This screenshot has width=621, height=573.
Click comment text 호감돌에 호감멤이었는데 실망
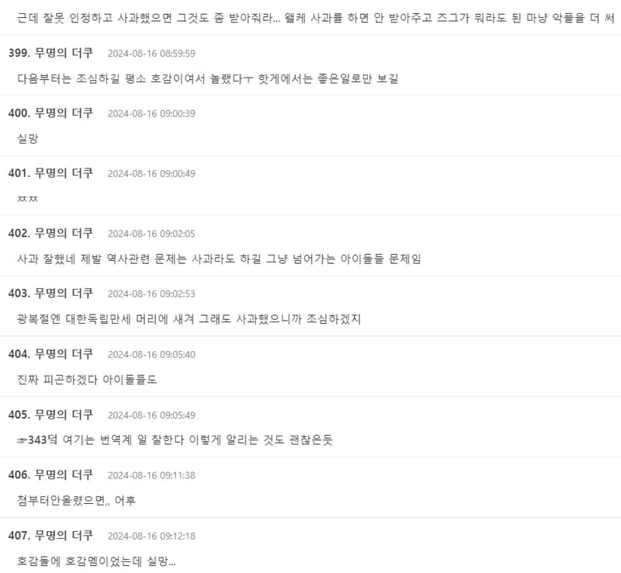(96, 561)
